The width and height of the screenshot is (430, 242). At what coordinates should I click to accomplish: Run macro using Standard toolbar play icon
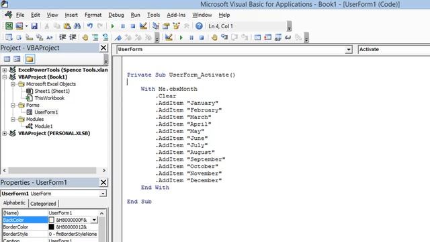tap(112, 26)
